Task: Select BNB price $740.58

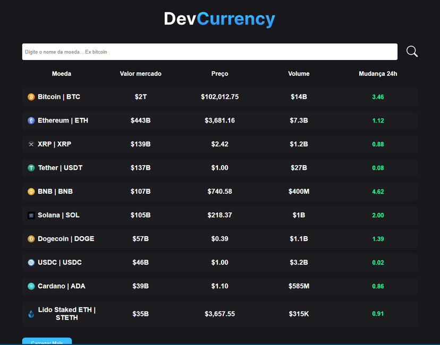Action: [219, 192]
